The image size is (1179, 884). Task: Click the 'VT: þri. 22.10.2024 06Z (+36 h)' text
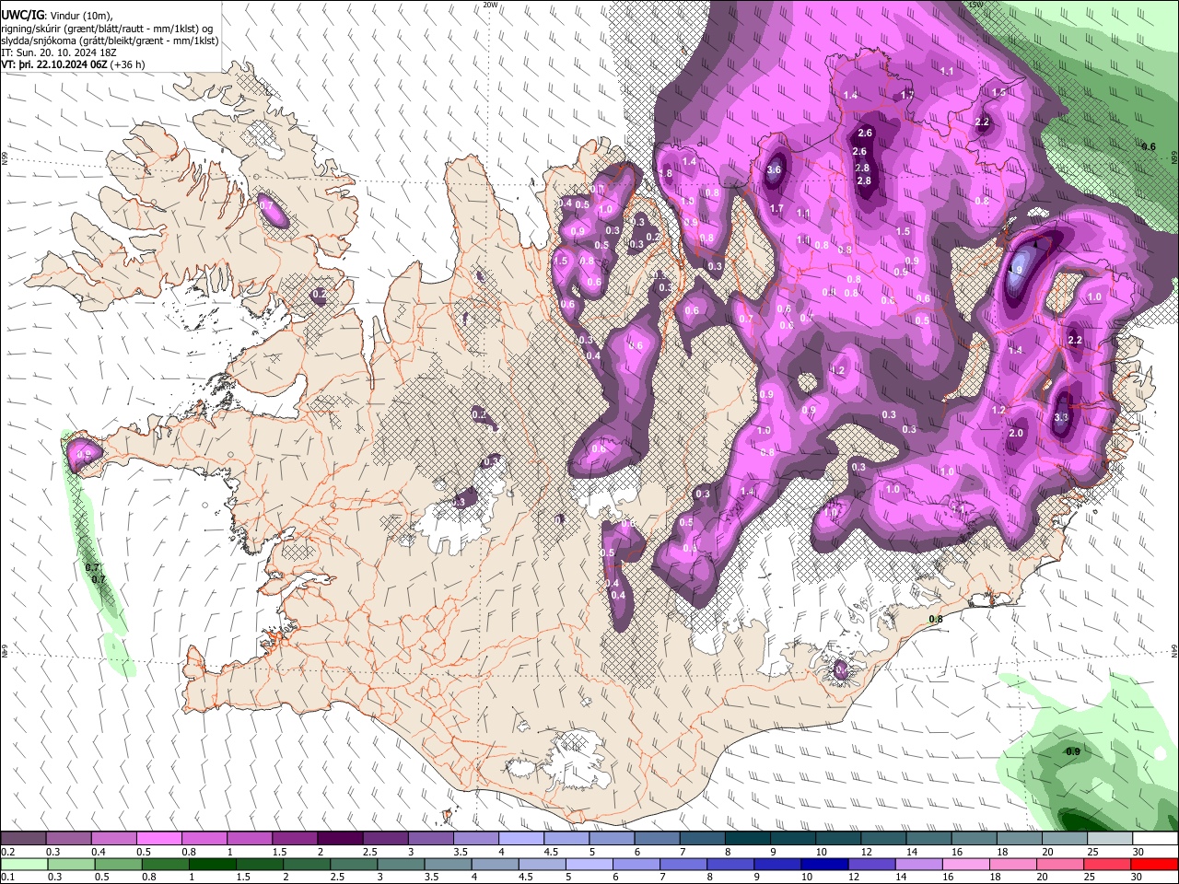73,64
